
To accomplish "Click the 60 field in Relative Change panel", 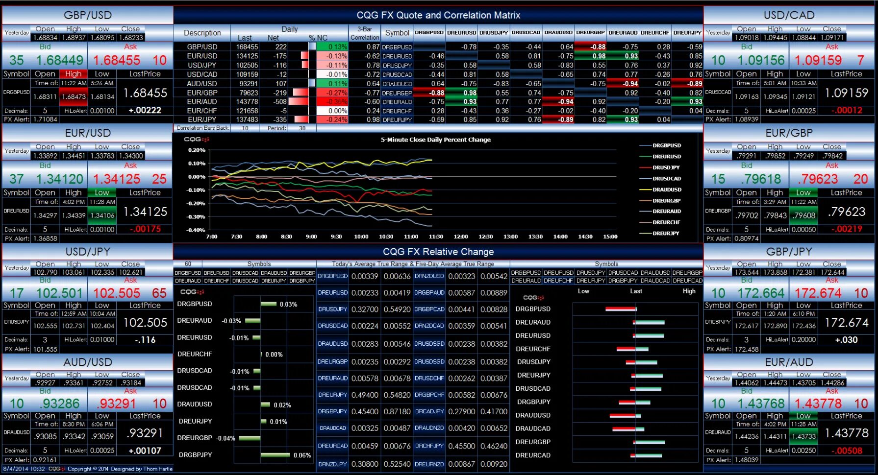I will pyautogui.click(x=188, y=264).
